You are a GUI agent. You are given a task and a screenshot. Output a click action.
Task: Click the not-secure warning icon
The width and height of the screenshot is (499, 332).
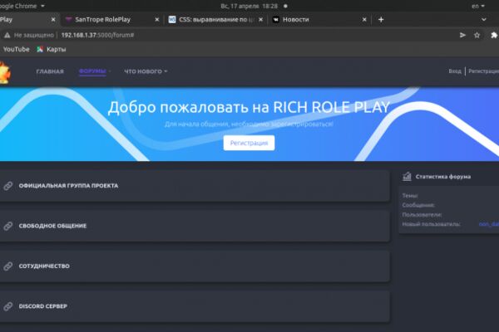coord(7,35)
